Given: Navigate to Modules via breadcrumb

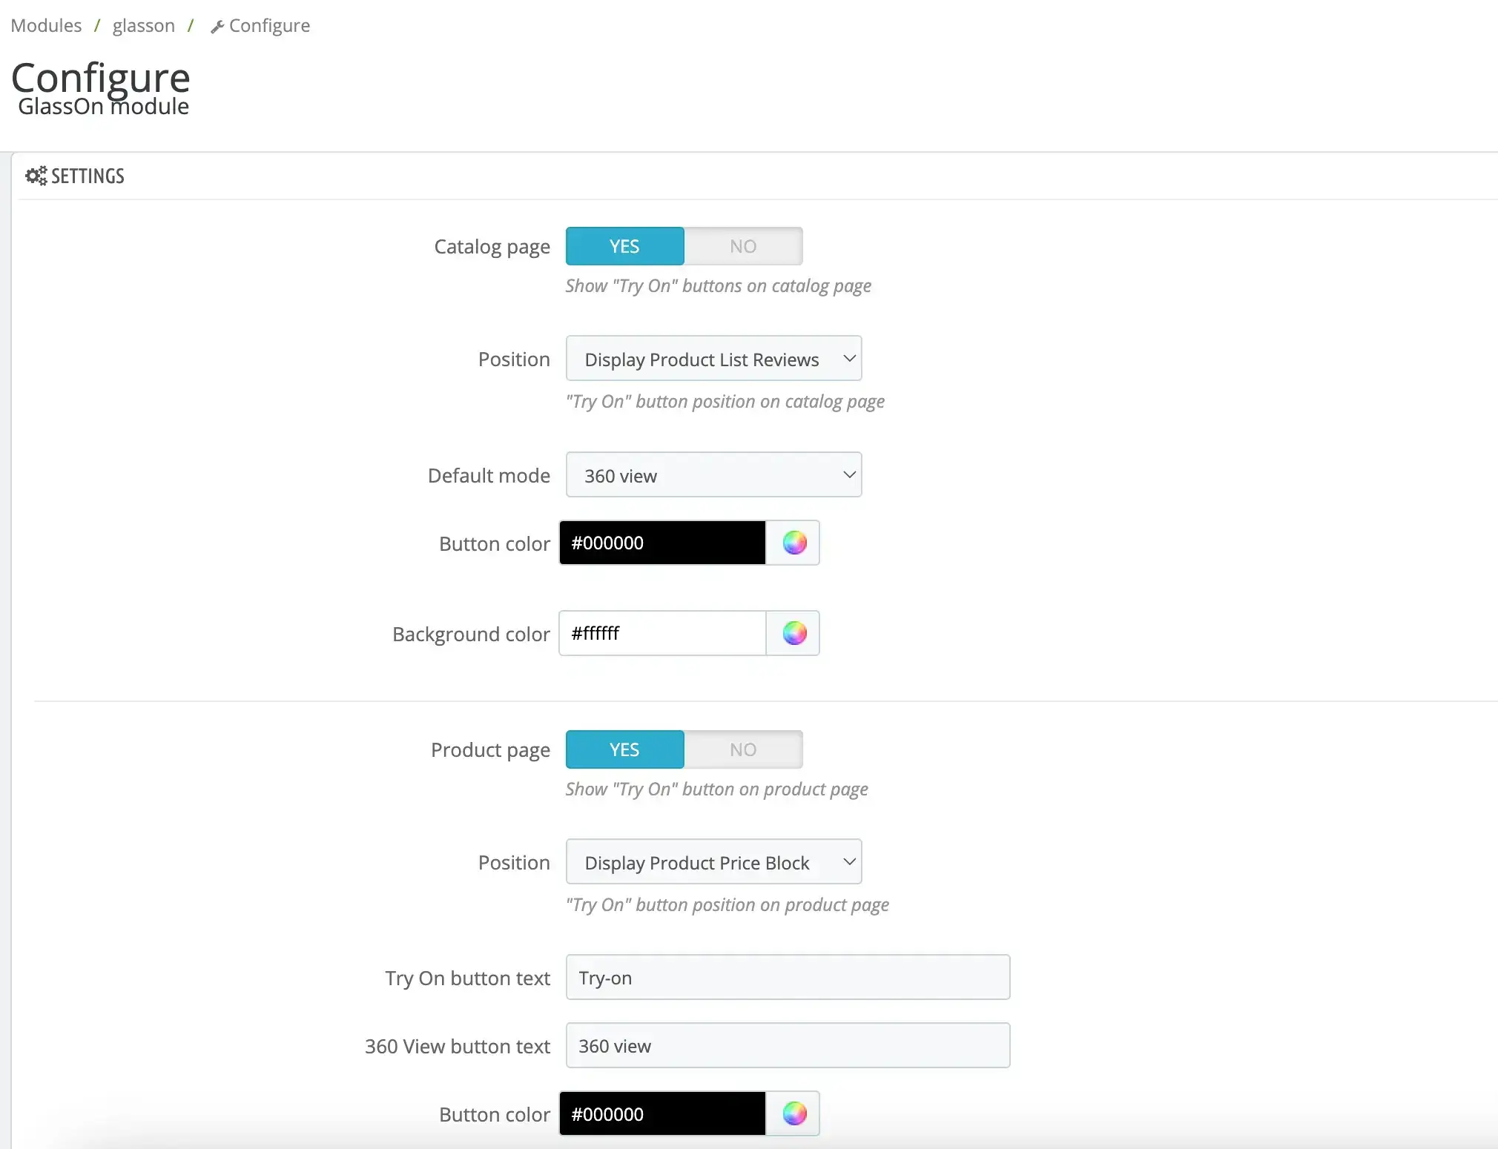Looking at the screenshot, I should coord(46,25).
